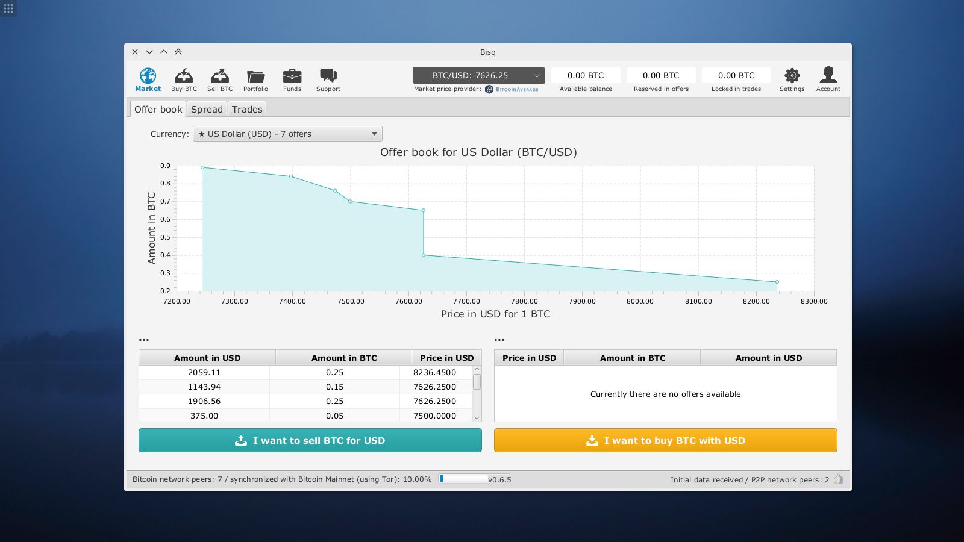The image size is (964, 542).
Task: Click the Tor onion status icon
Action: click(839, 479)
